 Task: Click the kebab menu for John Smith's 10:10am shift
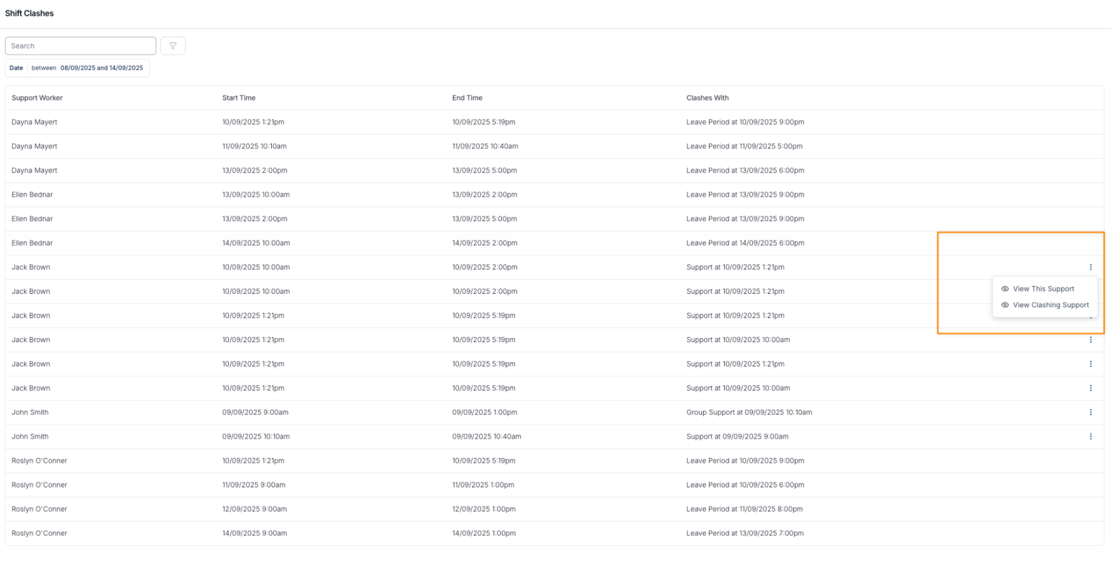click(x=1090, y=436)
